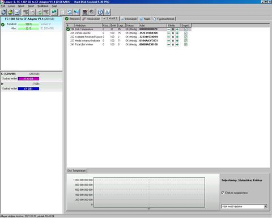Toggle Enged checkbox for Available Reserved Space
This screenshot has height=218, width=272.
coord(186,37)
